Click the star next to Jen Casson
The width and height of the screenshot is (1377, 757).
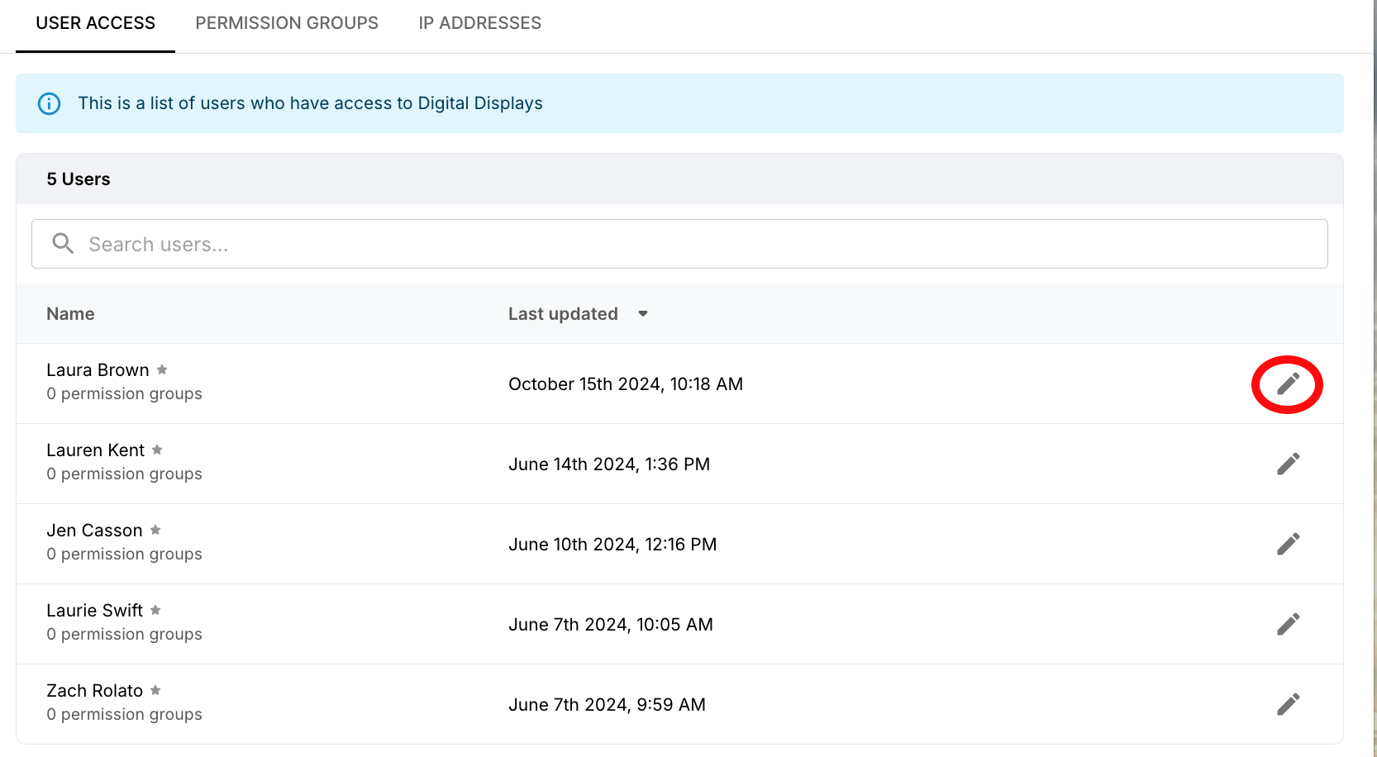[x=155, y=530]
